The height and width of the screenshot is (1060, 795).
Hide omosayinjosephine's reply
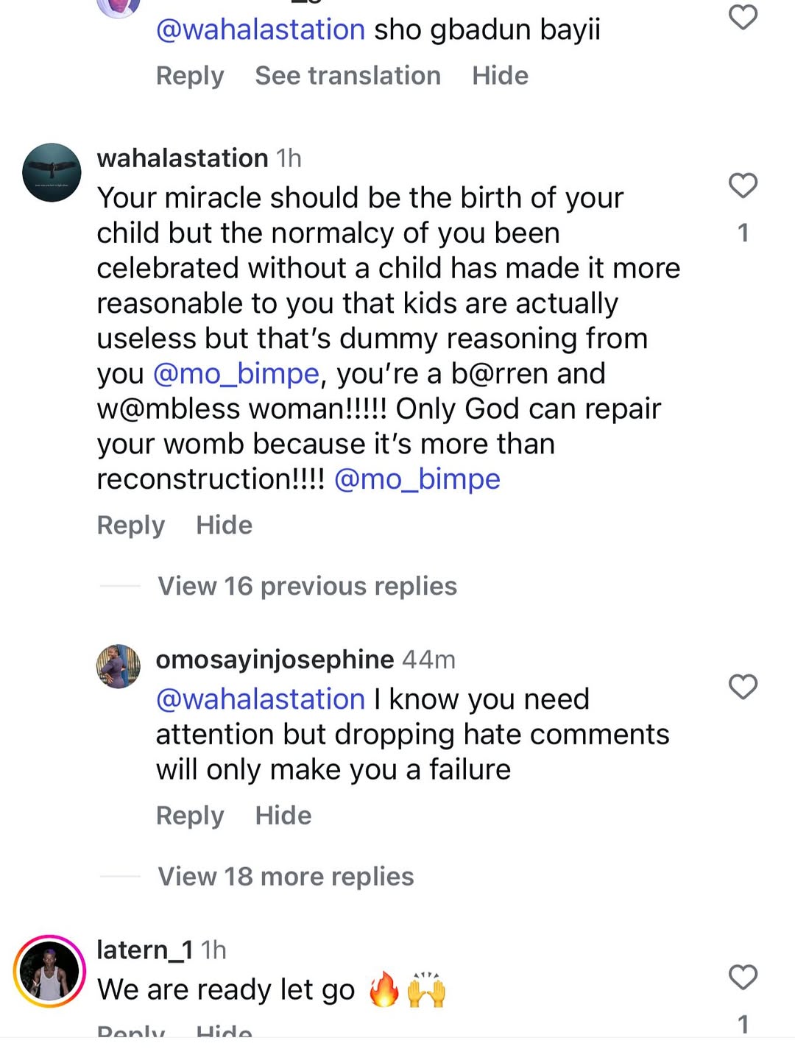pos(283,816)
